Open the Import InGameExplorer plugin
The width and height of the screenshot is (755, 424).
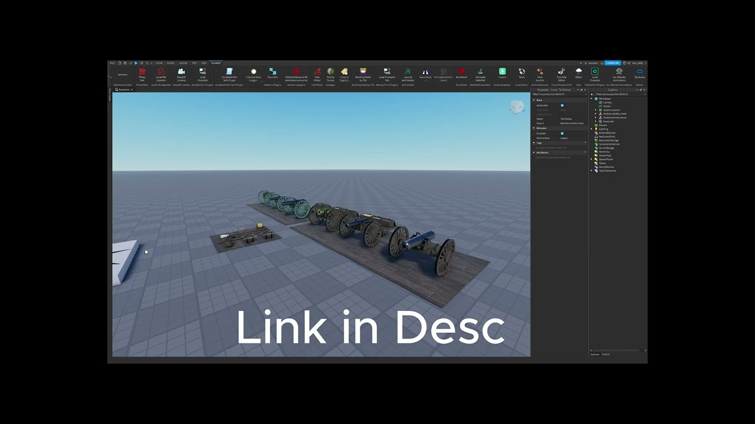click(x=502, y=73)
